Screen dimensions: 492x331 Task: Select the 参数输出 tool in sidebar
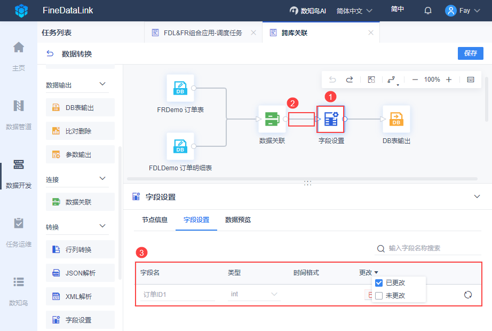tap(80, 154)
